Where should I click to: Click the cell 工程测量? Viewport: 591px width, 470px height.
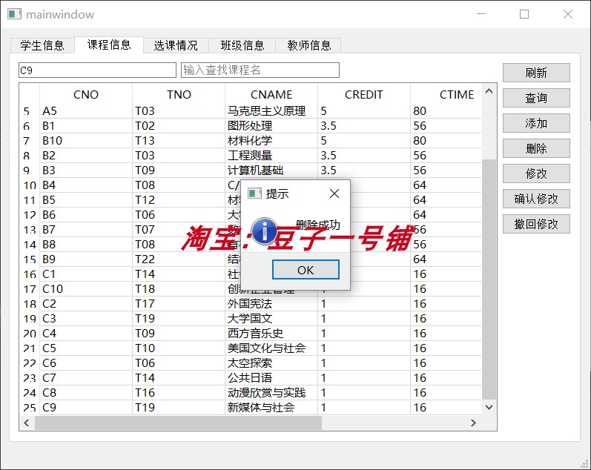pyautogui.click(x=271, y=156)
